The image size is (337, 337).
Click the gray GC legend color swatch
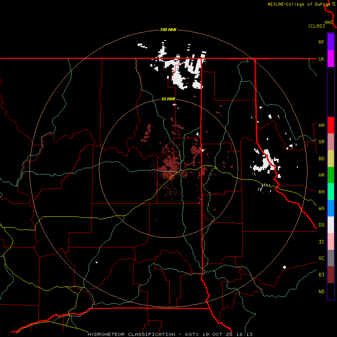[331, 258]
